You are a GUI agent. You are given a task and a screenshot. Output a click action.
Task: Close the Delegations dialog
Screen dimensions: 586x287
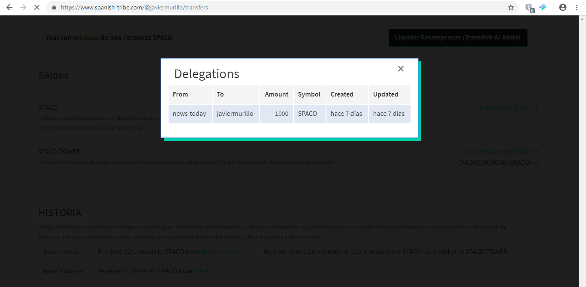[401, 69]
